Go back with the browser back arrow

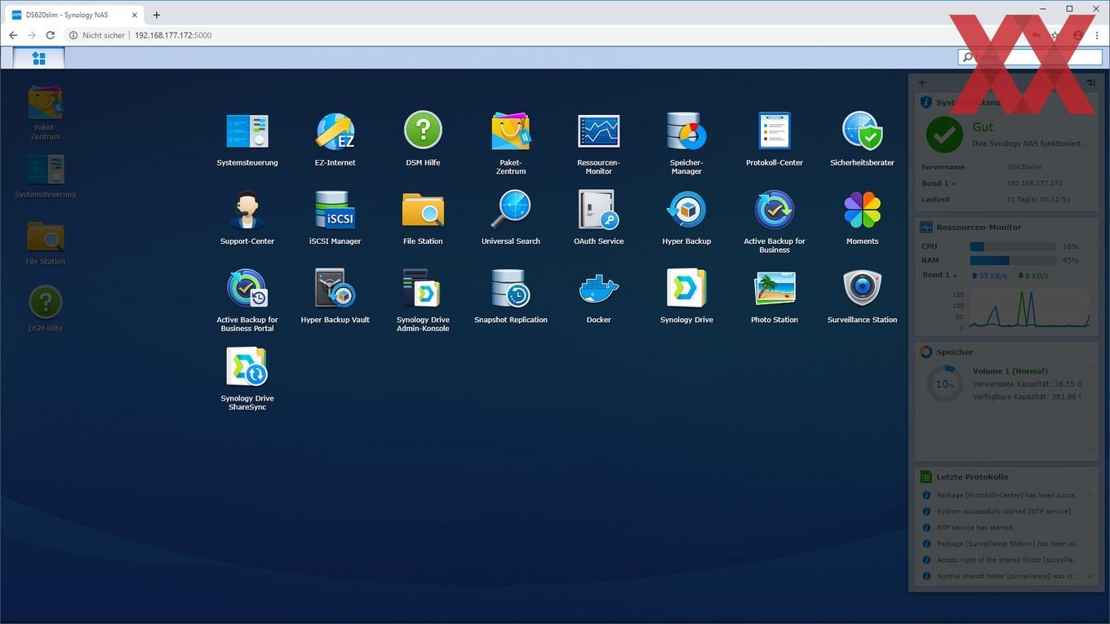pos(13,35)
